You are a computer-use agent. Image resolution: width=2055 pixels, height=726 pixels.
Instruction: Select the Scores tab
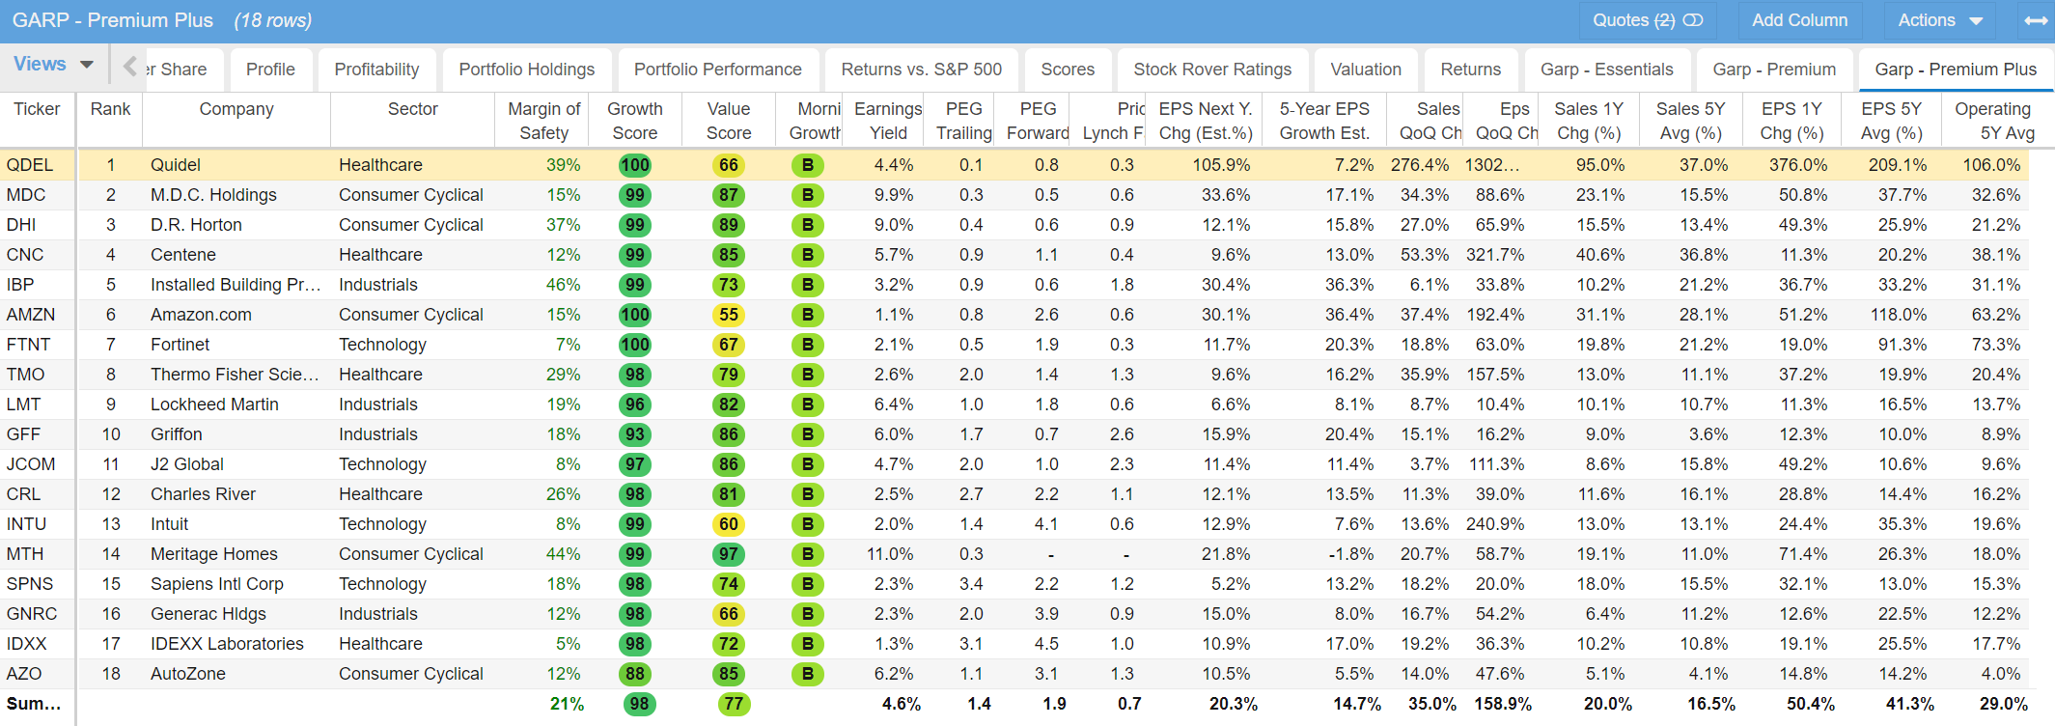pos(1068,70)
